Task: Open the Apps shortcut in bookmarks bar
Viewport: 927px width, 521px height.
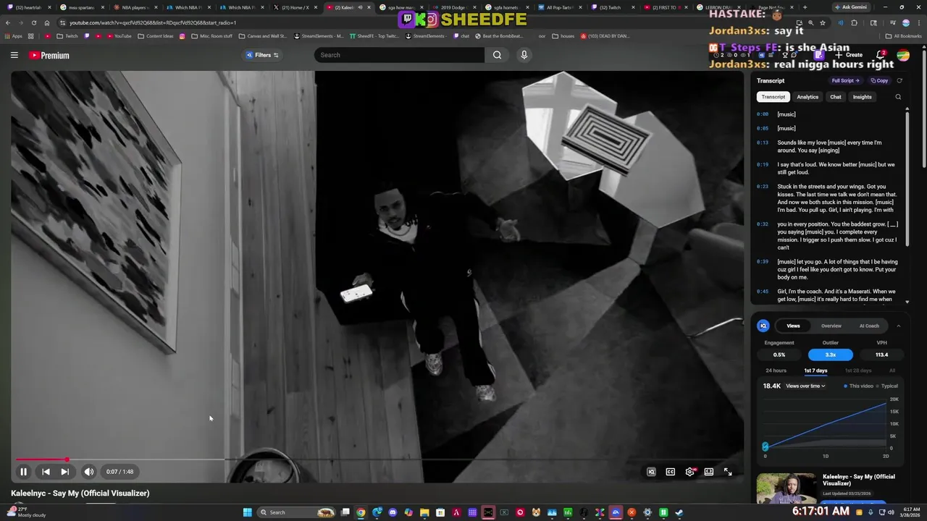Action: coord(12,35)
